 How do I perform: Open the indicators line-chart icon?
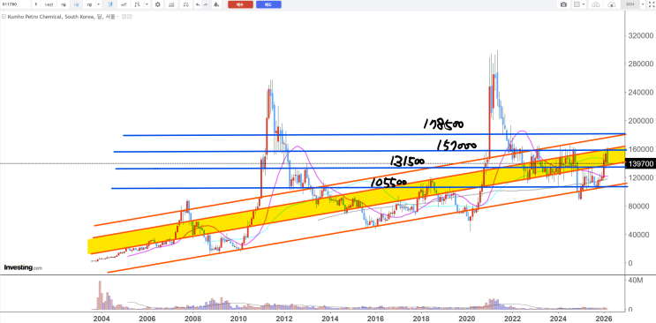(x=124, y=4)
